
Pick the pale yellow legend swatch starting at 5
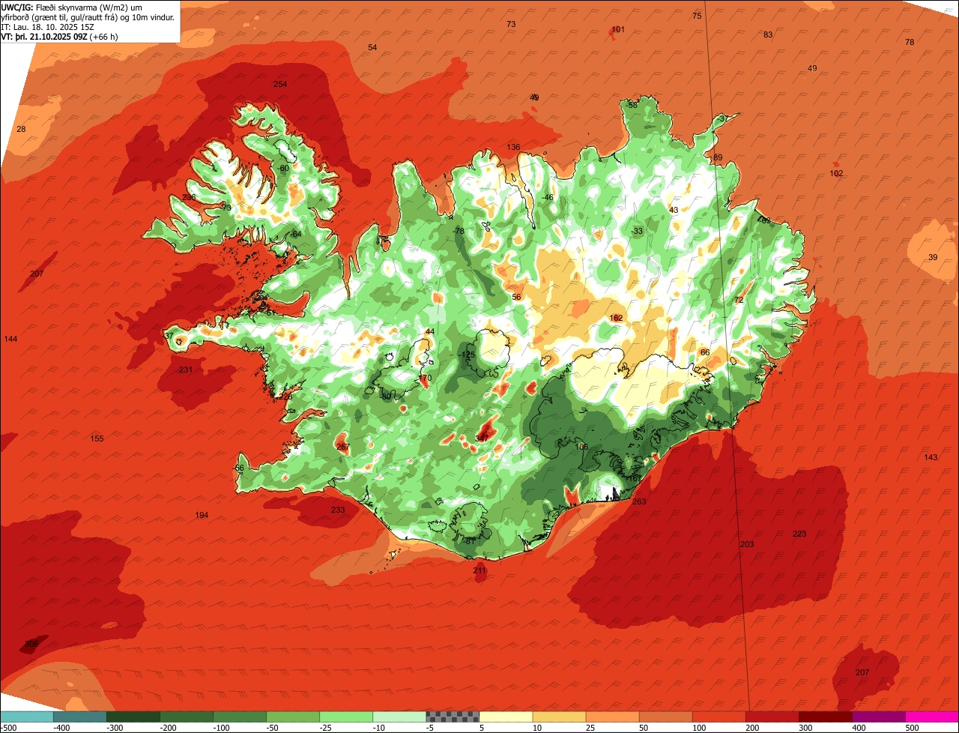click(506, 717)
